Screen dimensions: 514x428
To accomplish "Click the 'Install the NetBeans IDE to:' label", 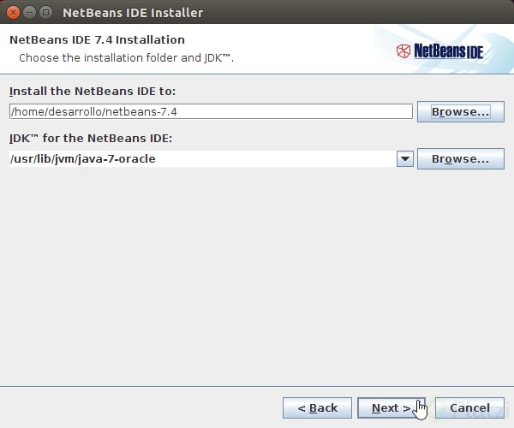I will [93, 91].
